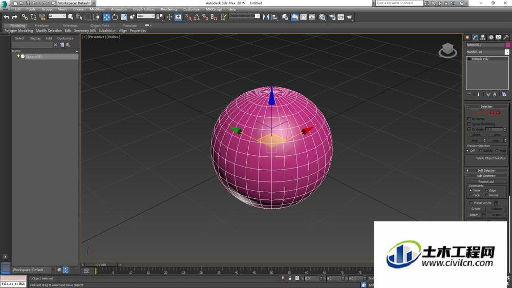The height and width of the screenshot is (288, 512).
Task: Toggle Sphere001 visibility bulb in explorer
Action: (x=18, y=56)
